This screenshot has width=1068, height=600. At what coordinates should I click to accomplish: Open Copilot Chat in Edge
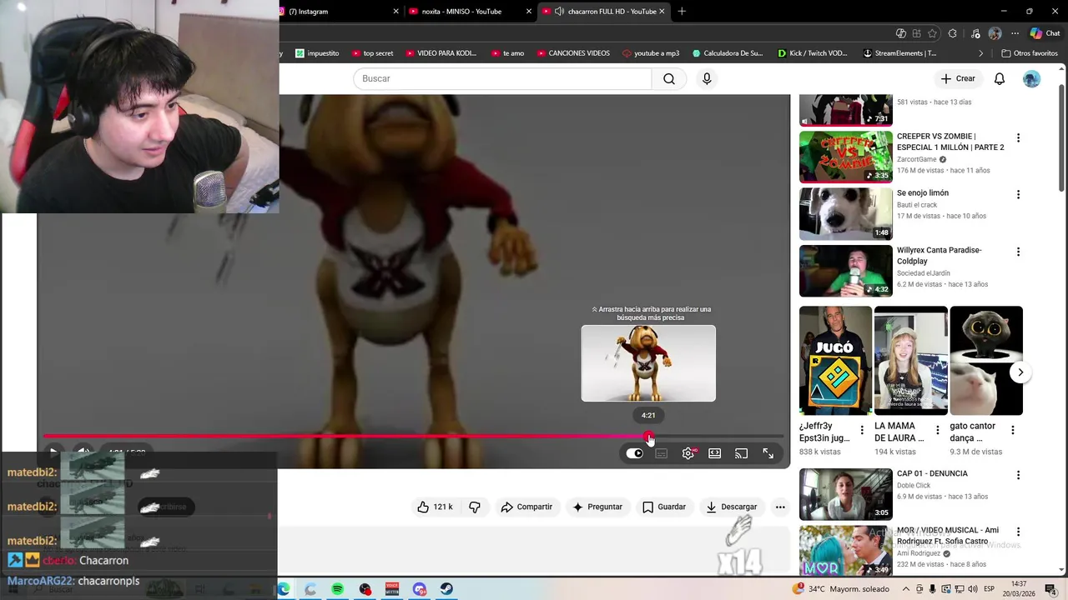click(x=1045, y=33)
